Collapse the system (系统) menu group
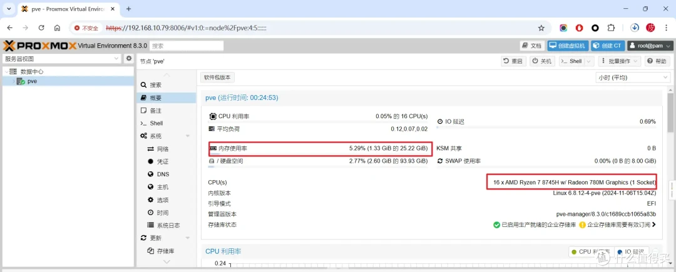Screen dimensions: 676x272 pos(188,136)
